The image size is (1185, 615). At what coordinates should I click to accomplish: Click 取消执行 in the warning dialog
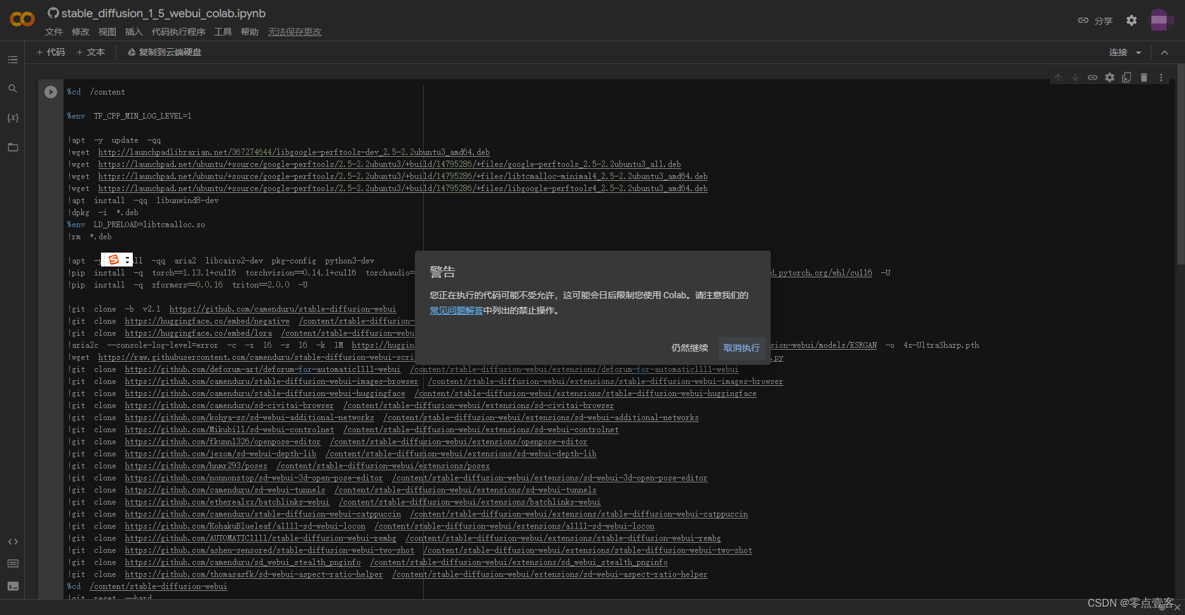(x=741, y=348)
